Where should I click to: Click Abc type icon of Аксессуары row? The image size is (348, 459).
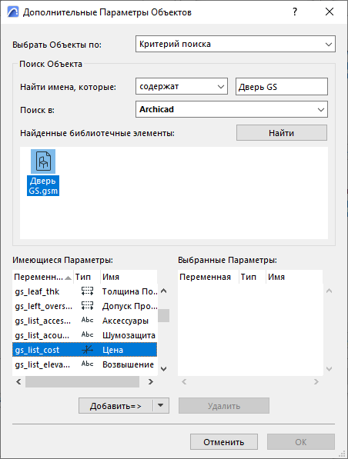click(x=87, y=321)
